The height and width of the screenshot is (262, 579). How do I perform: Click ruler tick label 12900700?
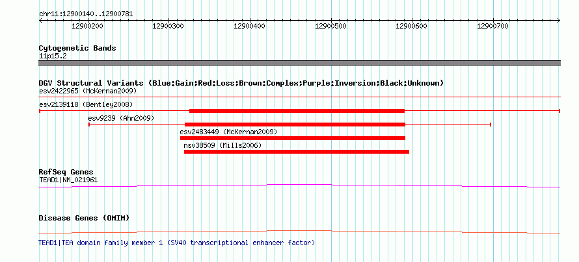coord(492,26)
